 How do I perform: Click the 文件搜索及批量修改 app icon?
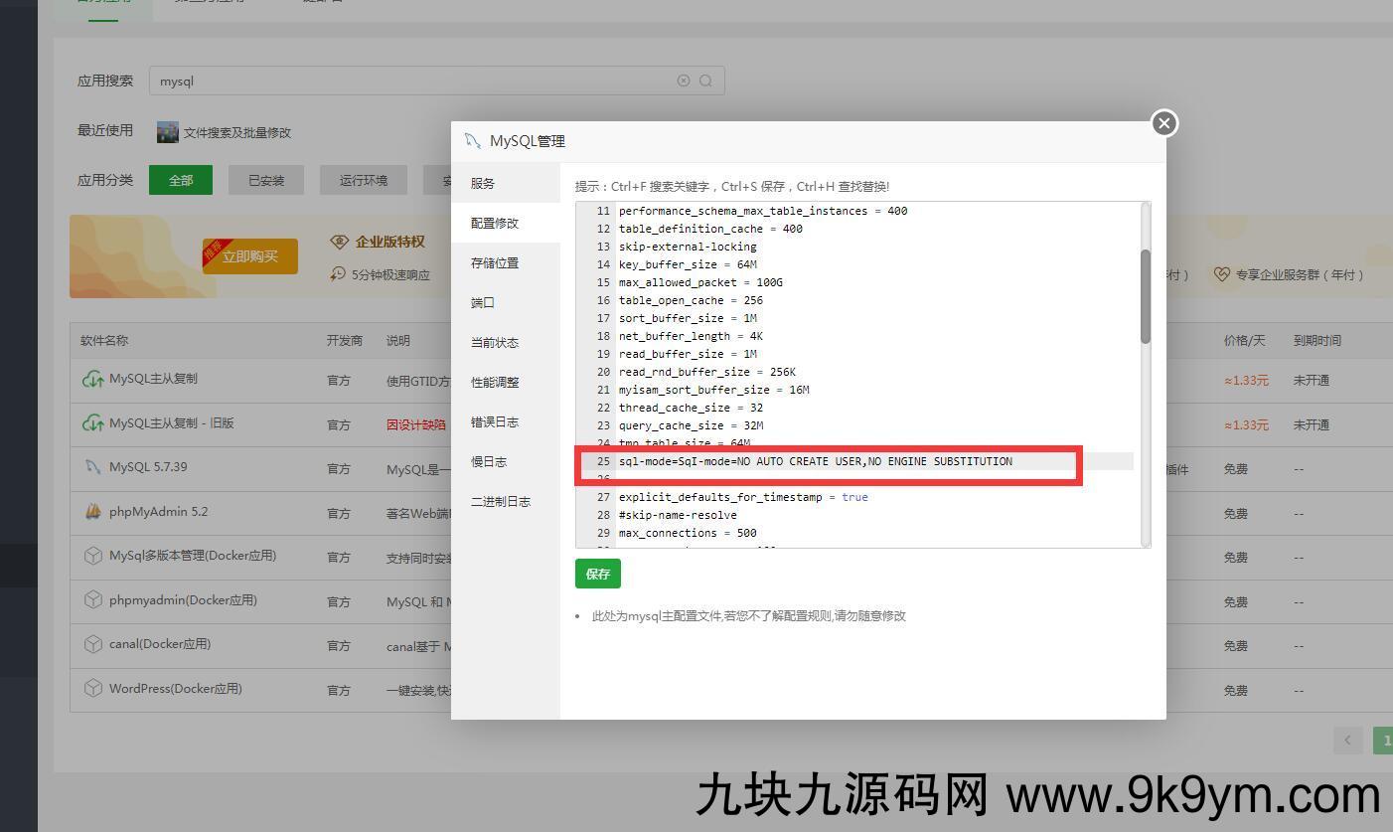click(x=168, y=131)
